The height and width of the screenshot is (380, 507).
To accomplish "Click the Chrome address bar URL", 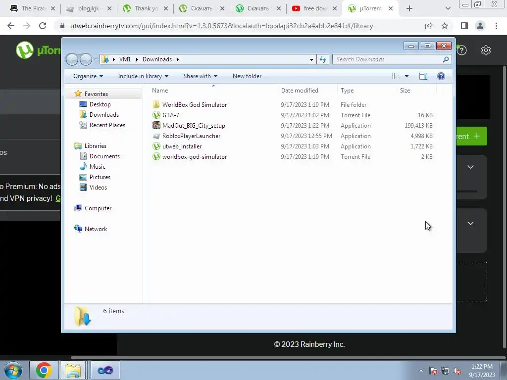I will click(221, 26).
